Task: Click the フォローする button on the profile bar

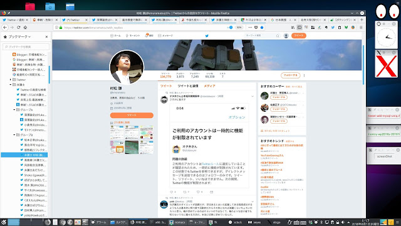Action: coord(290,75)
